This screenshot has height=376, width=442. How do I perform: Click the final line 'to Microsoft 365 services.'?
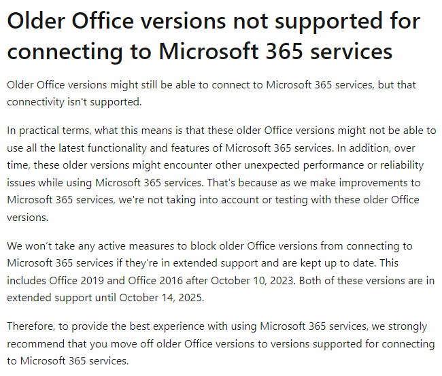click(x=67, y=361)
